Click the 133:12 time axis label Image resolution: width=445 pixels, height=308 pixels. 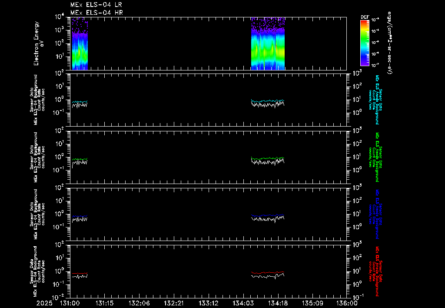tap(208, 303)
